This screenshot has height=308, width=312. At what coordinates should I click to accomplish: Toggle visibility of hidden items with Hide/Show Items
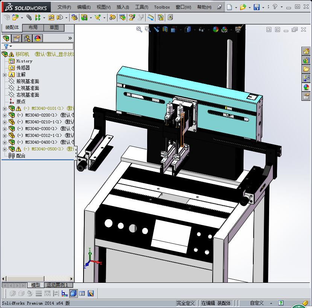click(x=201, y=29)
